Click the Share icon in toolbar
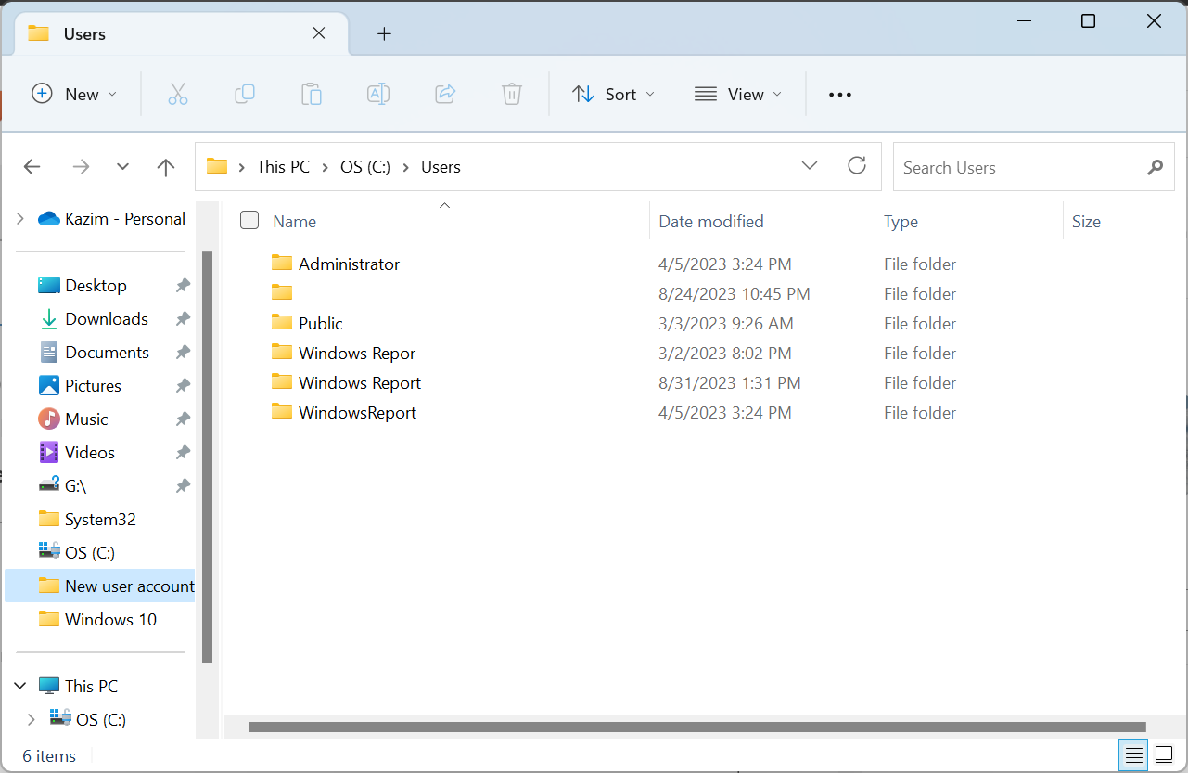 (x=445, y=94)
